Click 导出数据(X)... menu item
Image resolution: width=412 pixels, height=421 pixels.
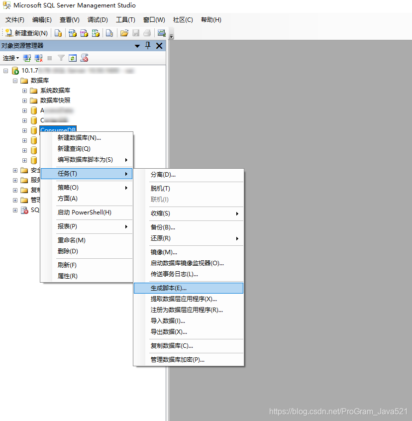189,332
